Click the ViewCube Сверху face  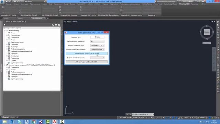coord(207,32)
